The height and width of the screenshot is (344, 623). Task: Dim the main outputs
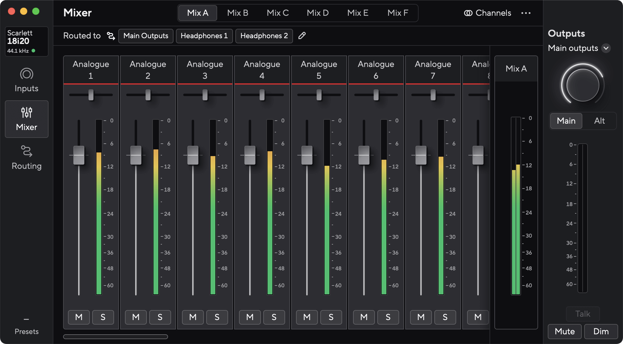click(601, 331)
